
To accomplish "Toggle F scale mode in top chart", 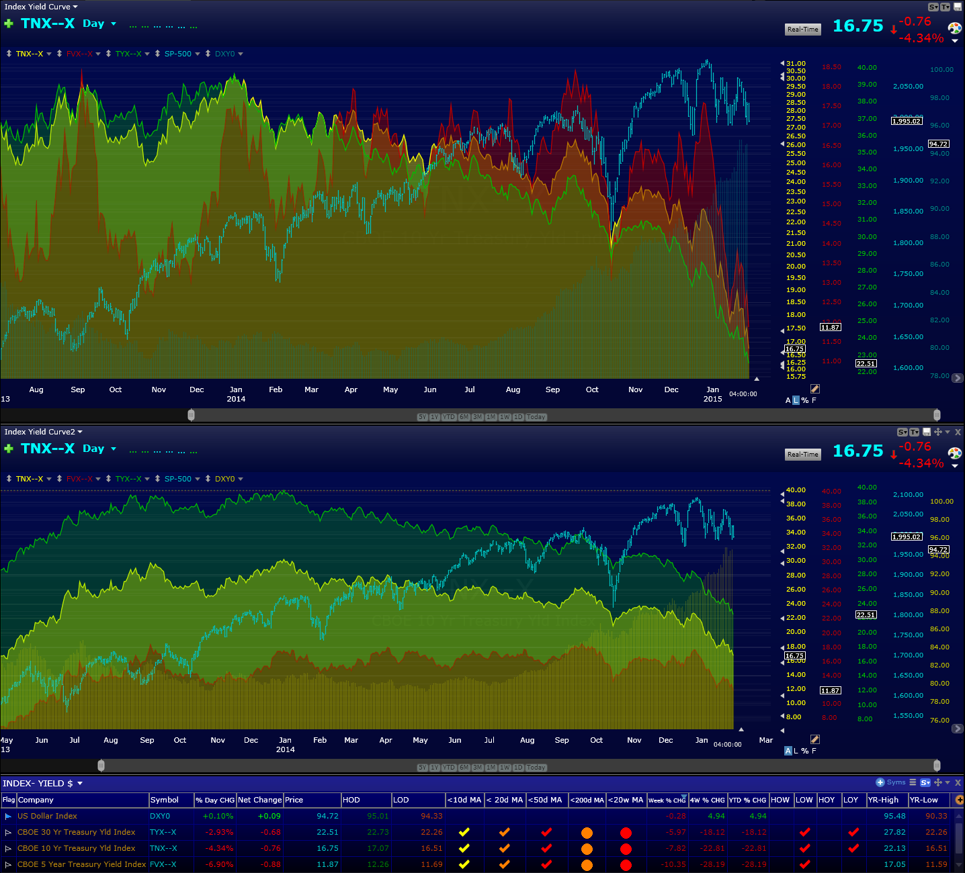I will pos(814,400).
